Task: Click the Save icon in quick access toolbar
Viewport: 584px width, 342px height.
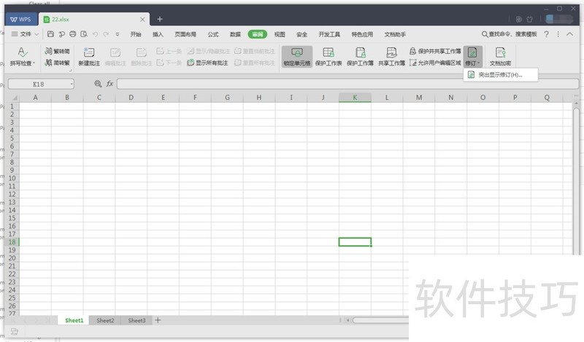Action: coord(50,34)
